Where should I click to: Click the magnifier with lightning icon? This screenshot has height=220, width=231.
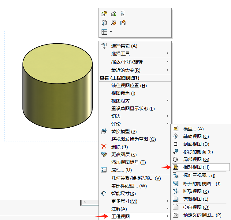[x=114, y=23]
